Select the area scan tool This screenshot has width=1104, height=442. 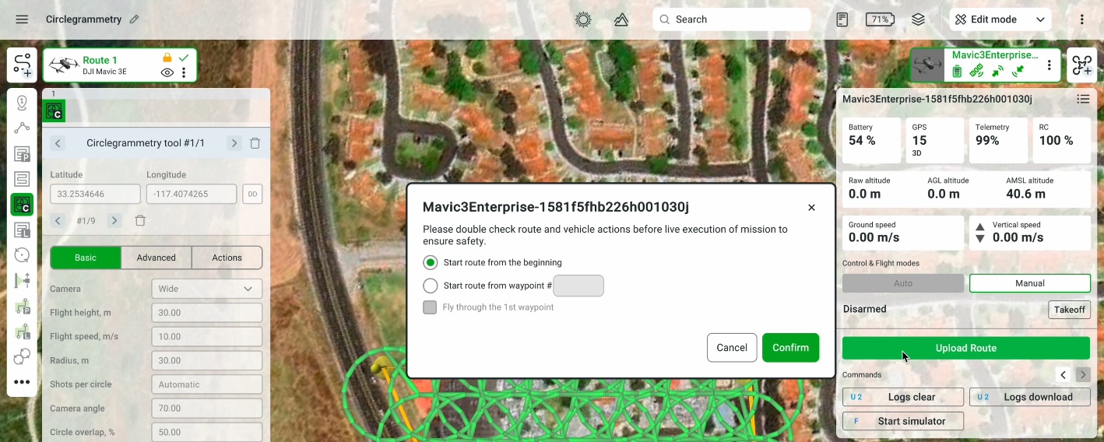22,179
